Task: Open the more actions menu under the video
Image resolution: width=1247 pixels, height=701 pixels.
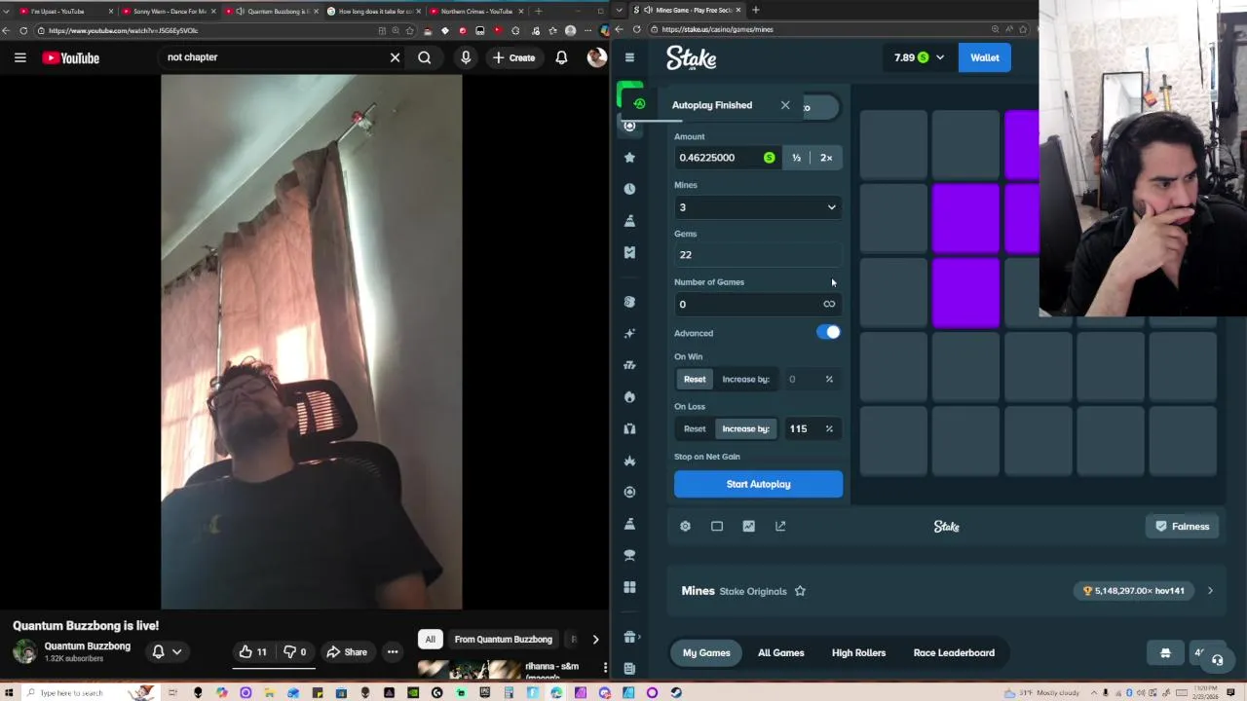Action: [393, 651]
